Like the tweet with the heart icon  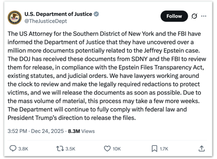click(x=107, y=148)
